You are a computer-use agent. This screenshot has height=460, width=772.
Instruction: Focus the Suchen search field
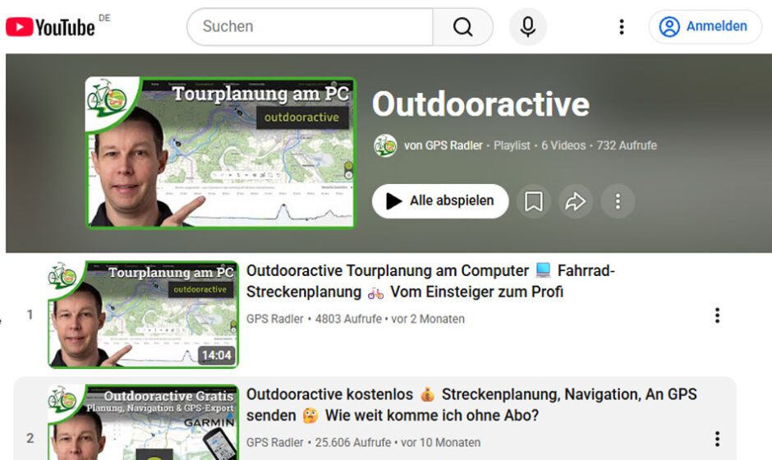tap(310, 26)
